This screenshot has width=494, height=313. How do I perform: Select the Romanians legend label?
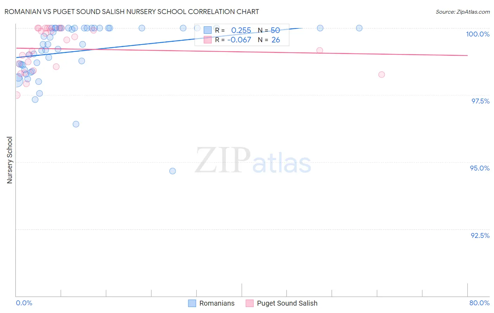click(217, 303)
